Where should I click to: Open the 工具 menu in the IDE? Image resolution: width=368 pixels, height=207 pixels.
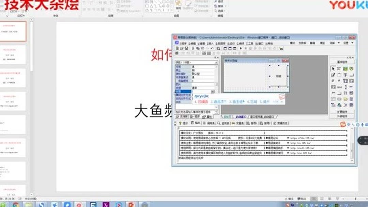(249, 43)
